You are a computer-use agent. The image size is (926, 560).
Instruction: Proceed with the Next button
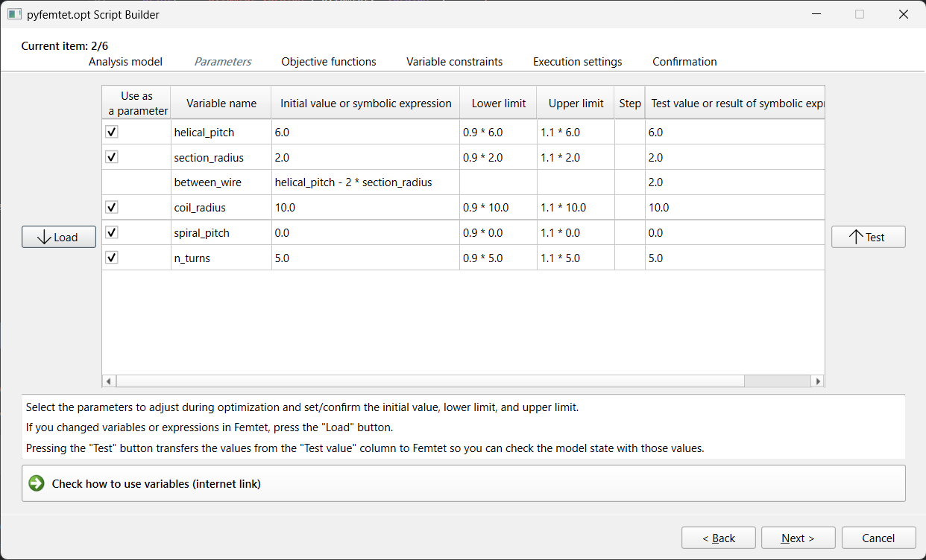coord(799,538)
